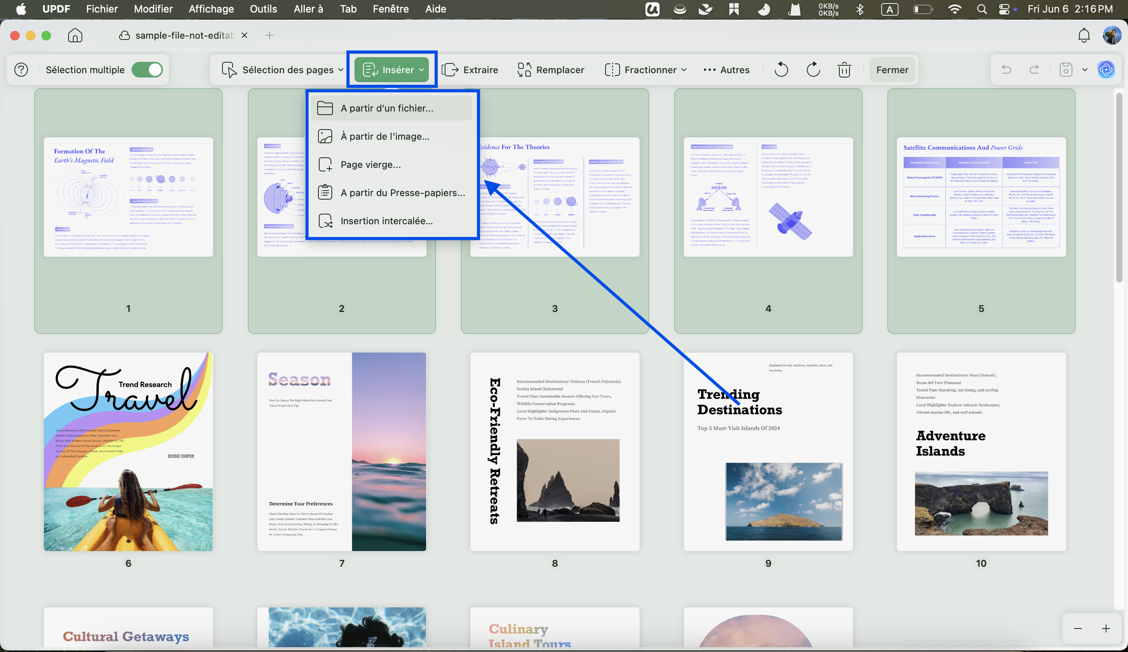Select page 1 Formation Of The Earth's thumbnail

pyautogui.click(x=128, y=197)
